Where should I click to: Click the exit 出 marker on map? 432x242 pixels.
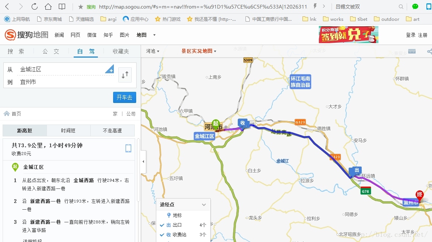pyautogui.click(x=356, y=170)
